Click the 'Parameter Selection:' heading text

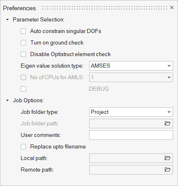pos(38,20)
